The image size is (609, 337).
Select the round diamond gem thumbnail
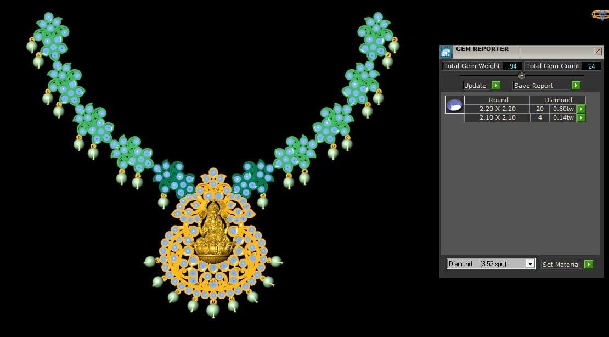point(454,105)
